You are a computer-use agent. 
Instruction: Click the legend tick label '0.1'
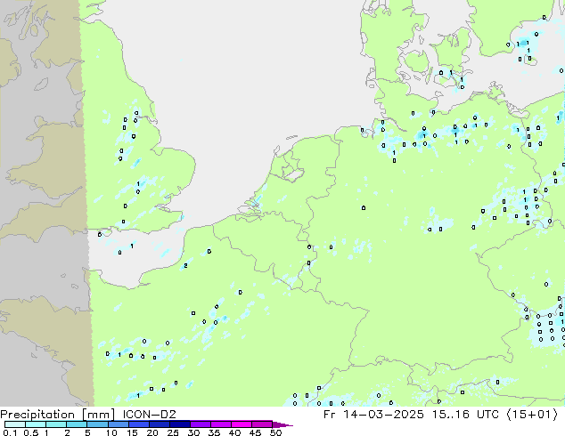click(x=10, y=432)
